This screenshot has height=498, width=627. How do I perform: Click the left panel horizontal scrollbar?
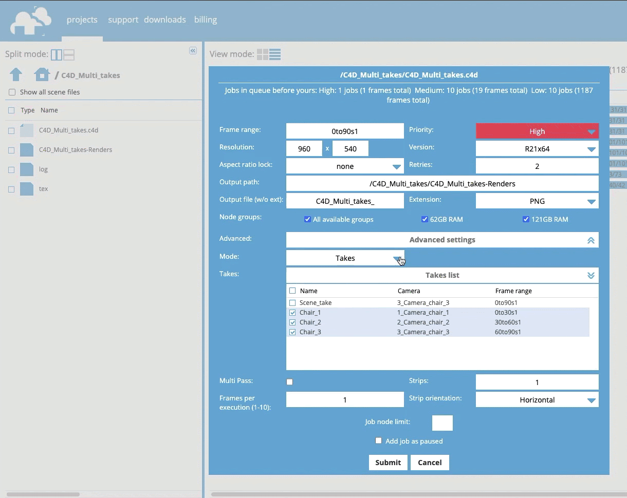click(x=43, y=494)
